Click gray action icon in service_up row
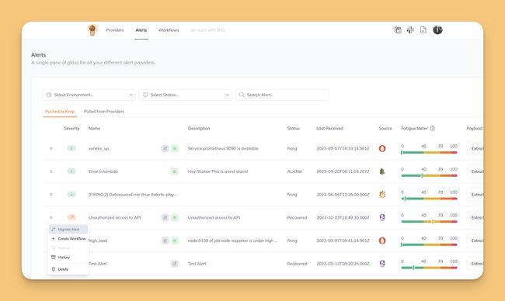Screen dimensions: 505x301 click(165, 149)
